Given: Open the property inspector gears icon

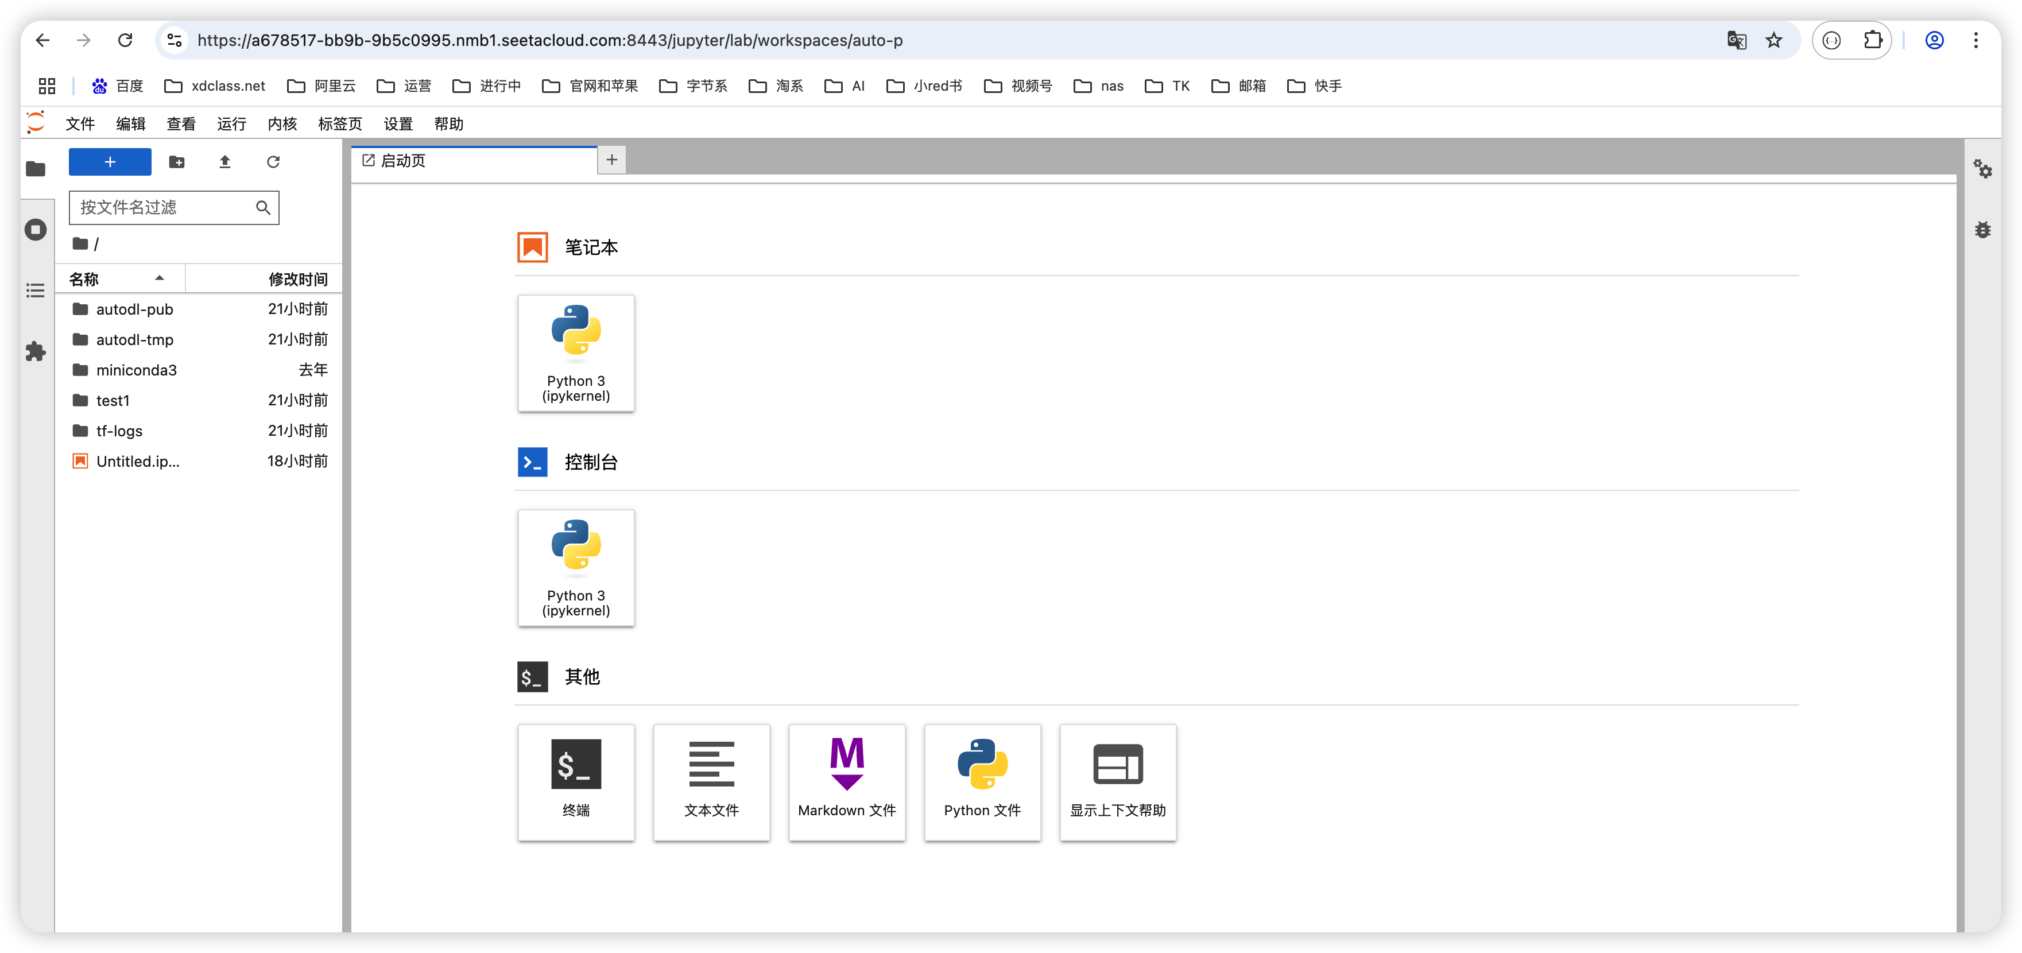Looking at the screenshot, I should pos(1983,169).
